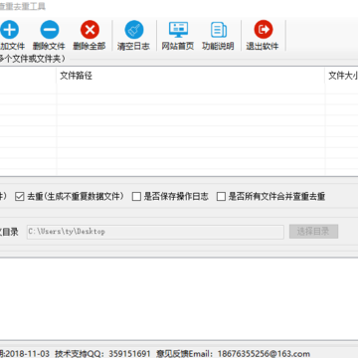Exit via the 退出软件 icon

[264, 30]
